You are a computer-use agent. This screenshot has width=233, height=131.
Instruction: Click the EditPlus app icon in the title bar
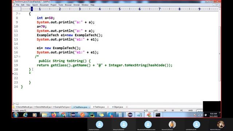13,1
